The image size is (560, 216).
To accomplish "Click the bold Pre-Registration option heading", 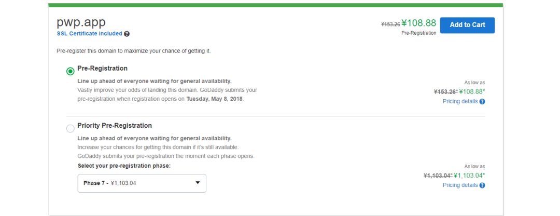I will click(102, 68).
